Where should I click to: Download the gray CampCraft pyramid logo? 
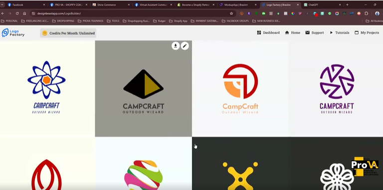tap(176, 46)
